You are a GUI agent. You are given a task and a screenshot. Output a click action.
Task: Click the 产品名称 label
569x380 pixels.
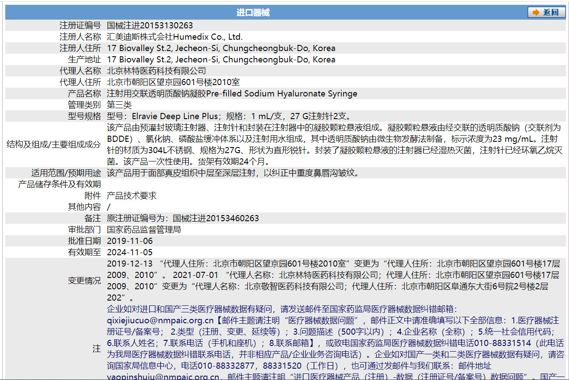pos(84,93)
